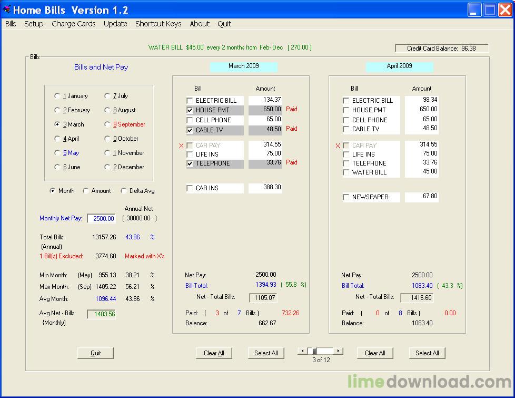This screenshot has height=398, width=515.
Task: Open the Setup menu
Action: (34, 24)
